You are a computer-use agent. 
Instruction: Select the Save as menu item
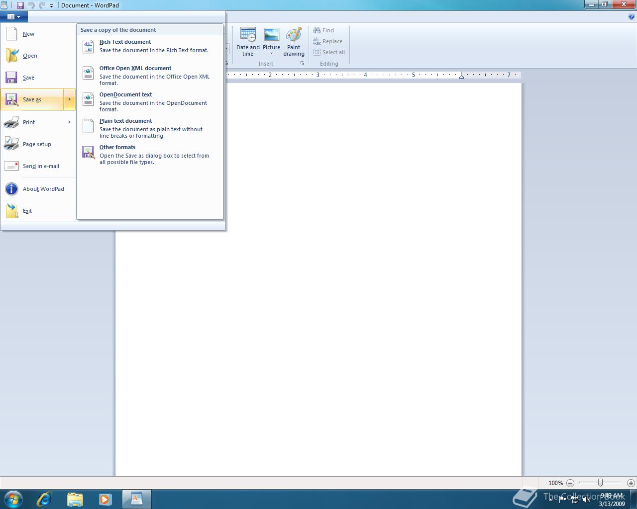(32, 99)
